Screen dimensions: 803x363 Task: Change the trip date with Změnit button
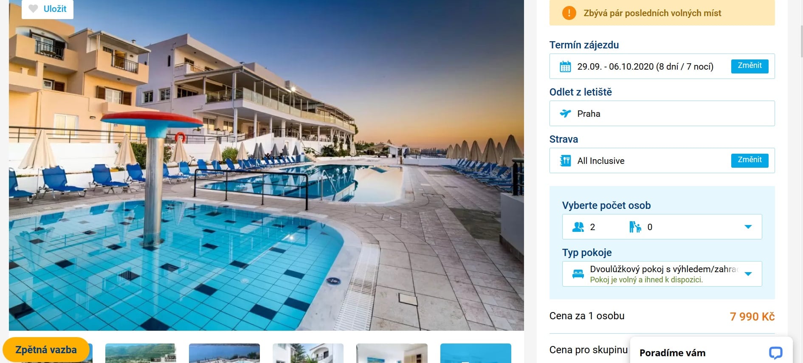749,66
